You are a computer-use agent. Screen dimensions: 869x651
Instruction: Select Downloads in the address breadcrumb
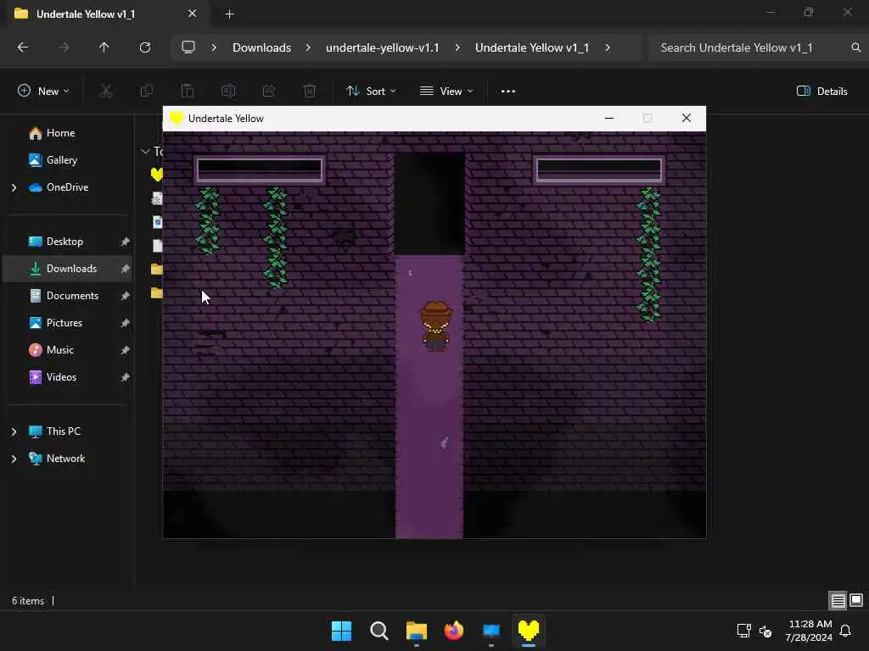point(261,47)
